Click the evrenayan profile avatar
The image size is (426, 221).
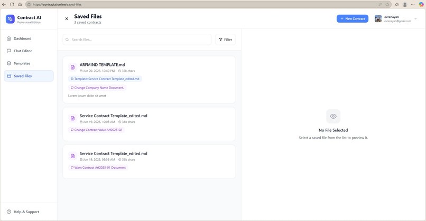378,18
